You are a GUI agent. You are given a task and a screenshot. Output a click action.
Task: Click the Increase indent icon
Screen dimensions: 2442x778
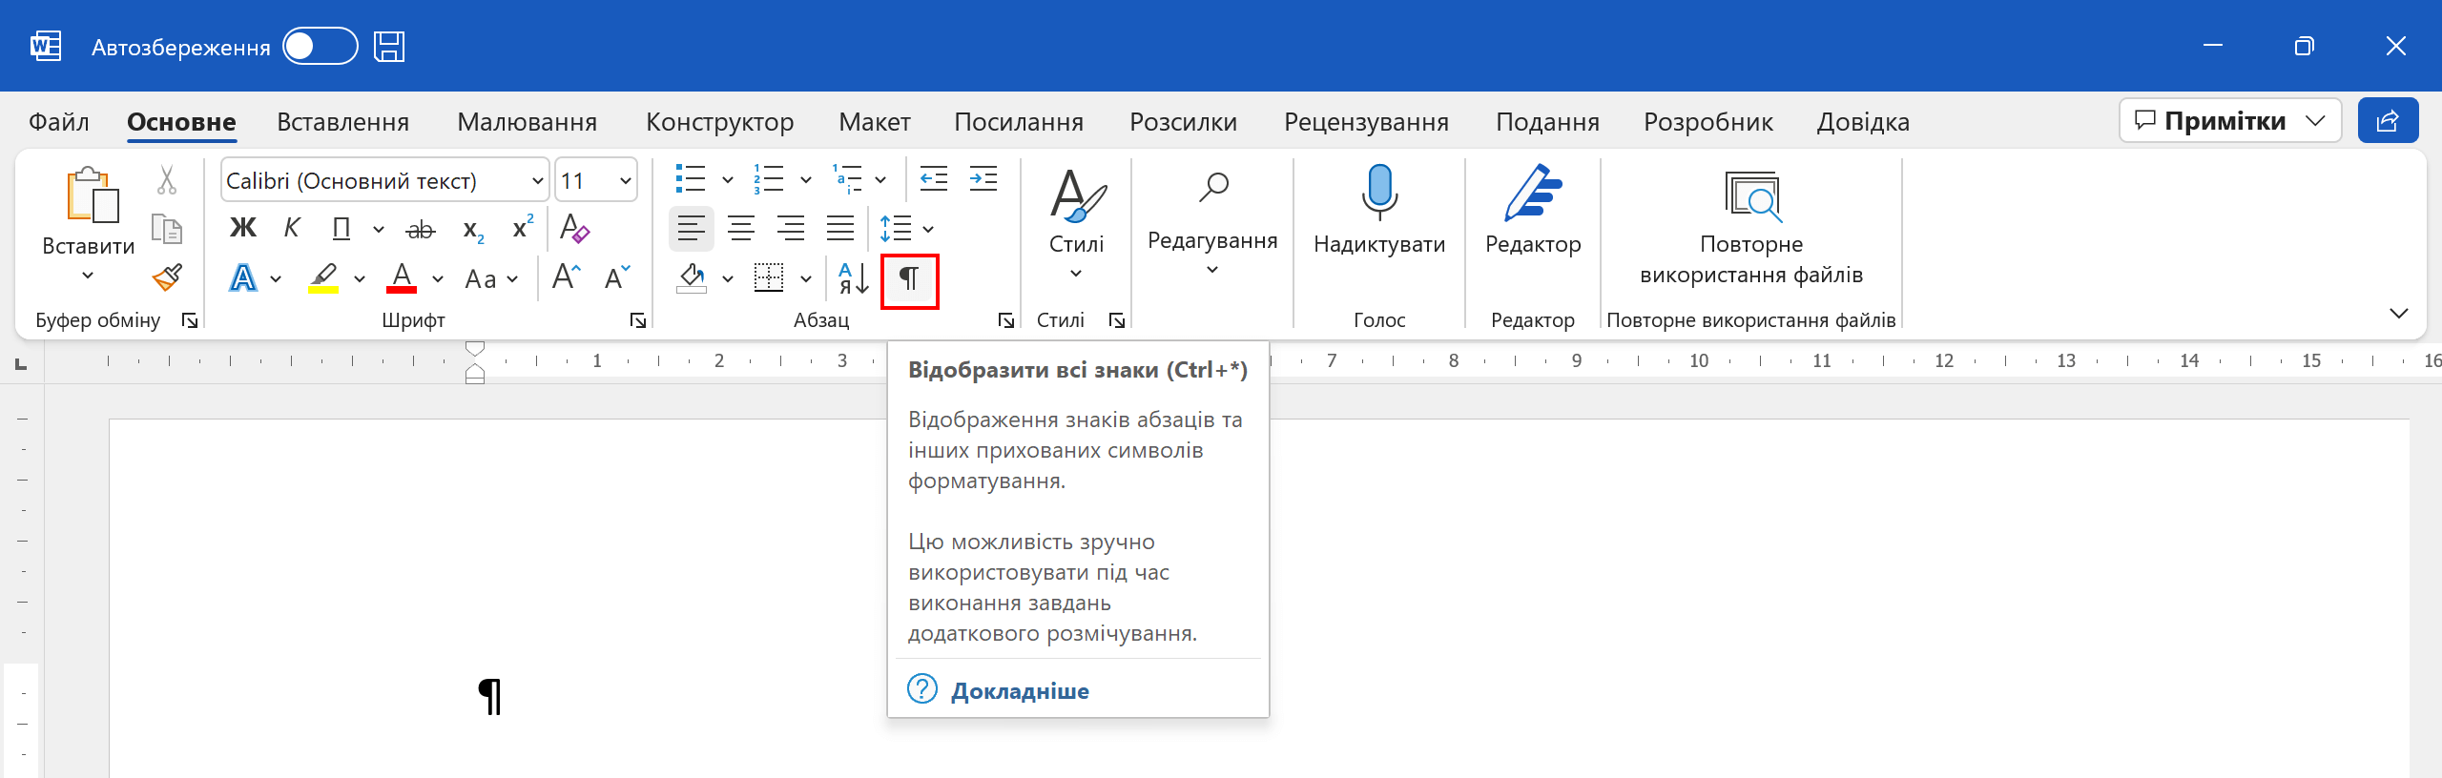[983, 178]
